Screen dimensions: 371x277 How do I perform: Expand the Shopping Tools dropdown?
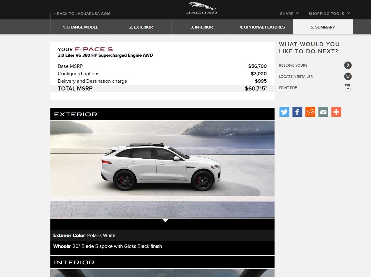[x=329, y=14]
